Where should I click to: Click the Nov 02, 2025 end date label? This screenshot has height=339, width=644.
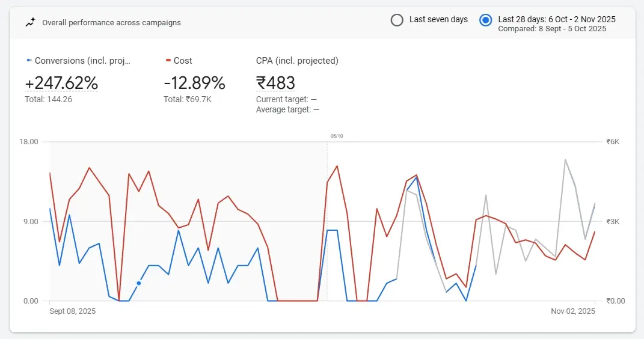572,311
